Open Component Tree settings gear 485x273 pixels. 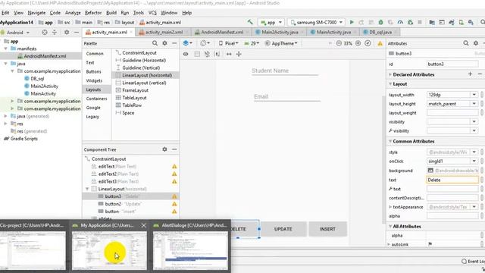(x=164, y=149)
